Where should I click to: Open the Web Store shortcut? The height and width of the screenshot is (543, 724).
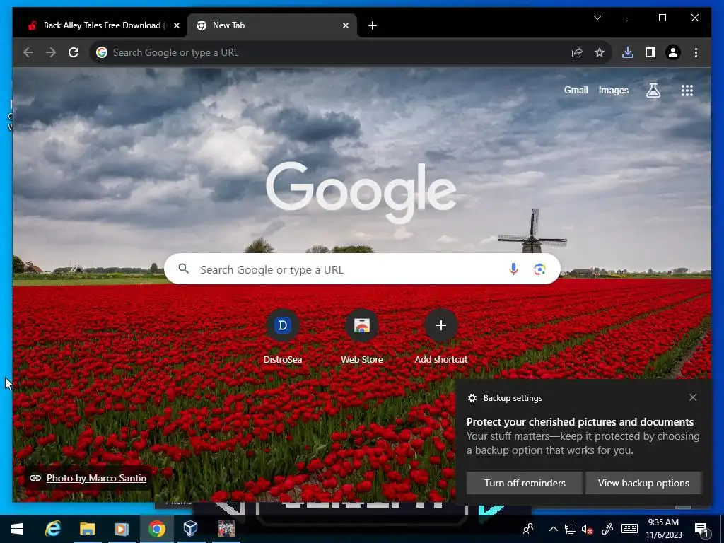pyautogui.click(x=361, y=337)
